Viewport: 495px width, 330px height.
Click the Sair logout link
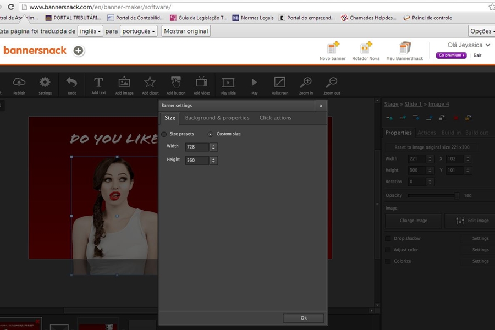tap(477, 55)
